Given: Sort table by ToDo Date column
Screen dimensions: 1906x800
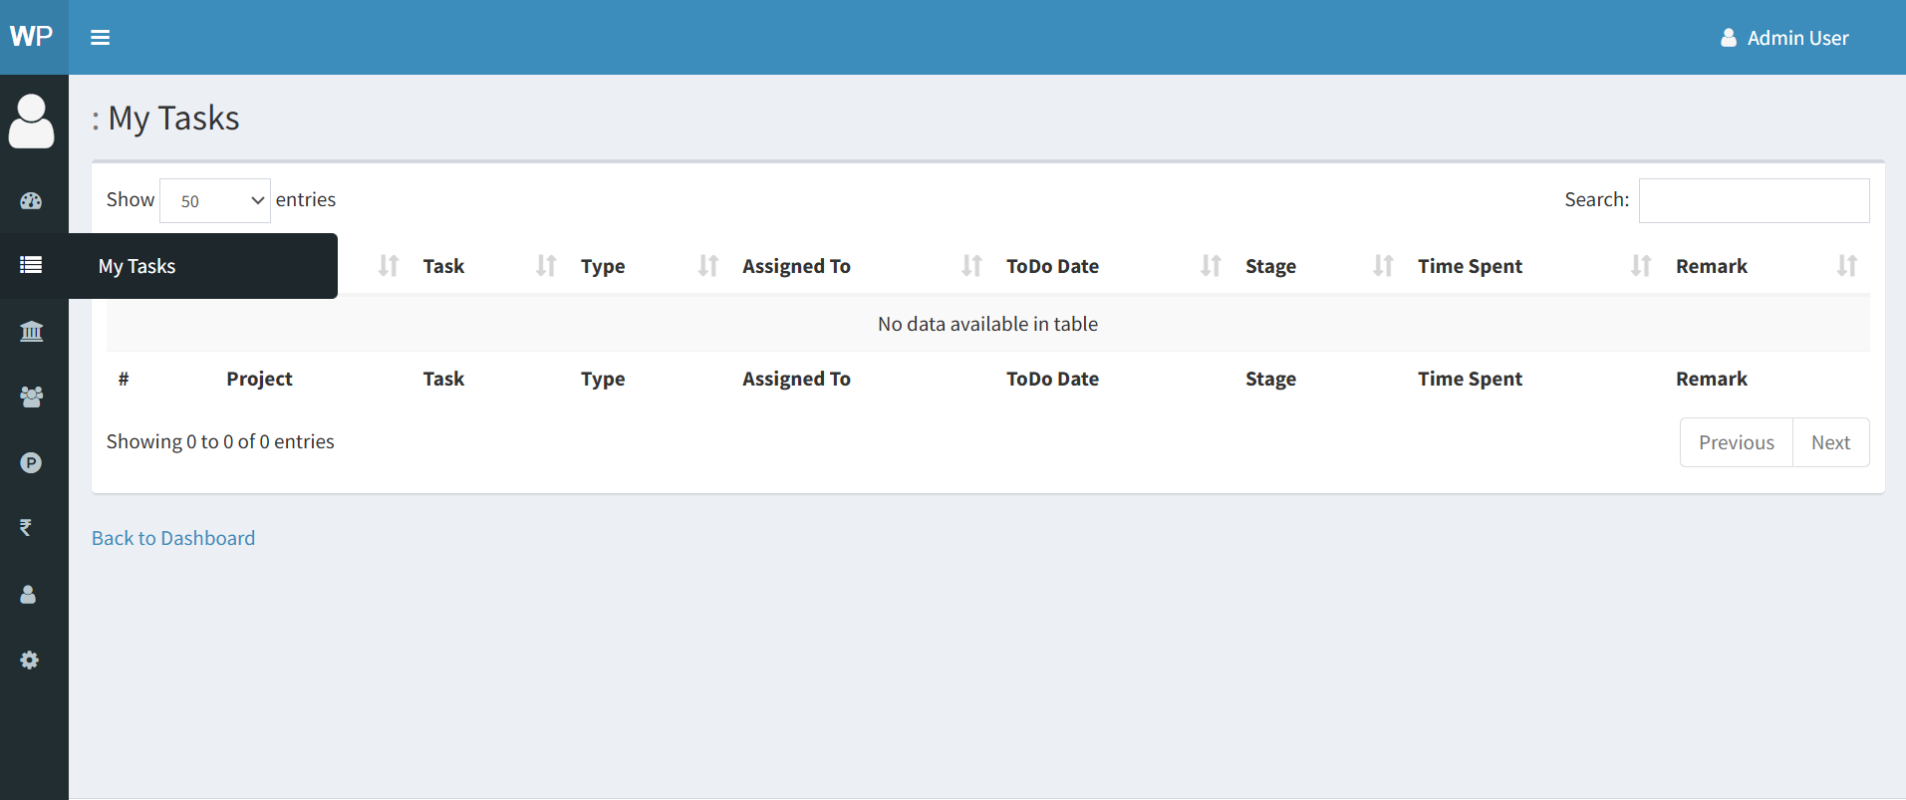Looking at the screenshot, I should click(x=1052, y=266).
